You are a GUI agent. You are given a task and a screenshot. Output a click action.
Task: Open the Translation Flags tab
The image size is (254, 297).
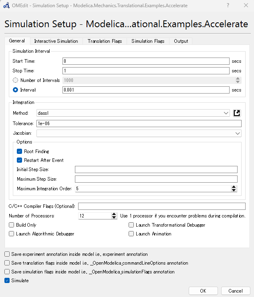(105, 41)
